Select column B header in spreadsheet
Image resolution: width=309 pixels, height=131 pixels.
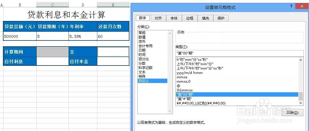coord(20,5)
